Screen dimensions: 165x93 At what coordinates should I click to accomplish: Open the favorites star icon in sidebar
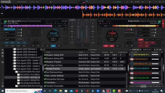(3, 50)
